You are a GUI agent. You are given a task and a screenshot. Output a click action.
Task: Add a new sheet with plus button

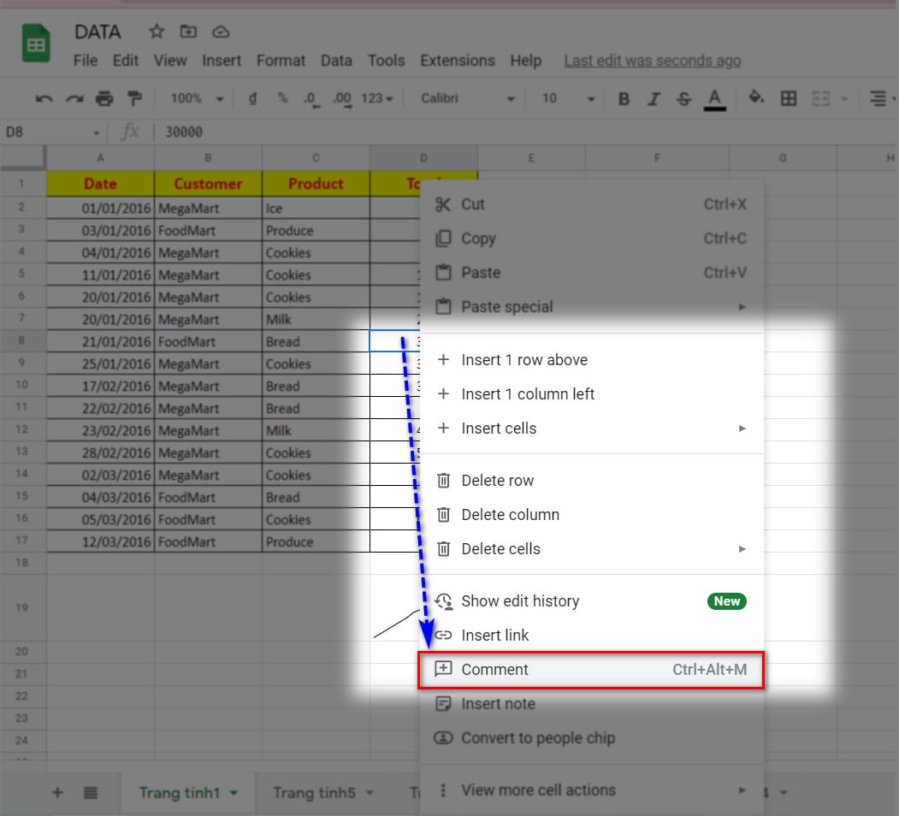(x=57, y=793)
